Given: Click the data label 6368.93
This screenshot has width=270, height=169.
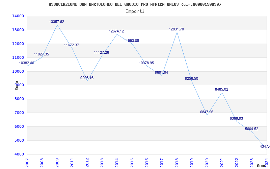Looking at the screenshot, I should [236, 118].
